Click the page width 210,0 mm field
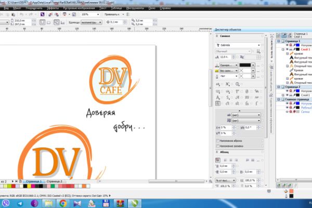Viewport: 312px width, 208px height. pyautogui.click(x=22, y=20)
